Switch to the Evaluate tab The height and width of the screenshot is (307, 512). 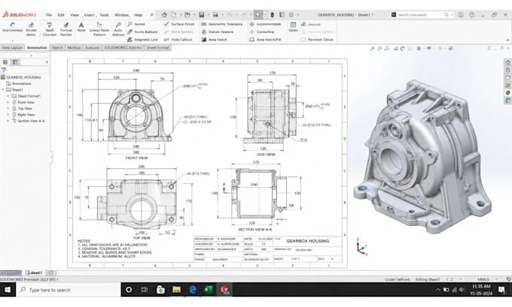coord(93,47)
